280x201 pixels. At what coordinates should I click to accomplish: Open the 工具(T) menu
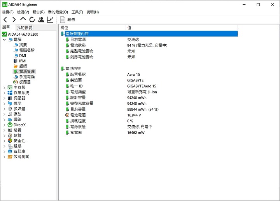pos(77,12)
